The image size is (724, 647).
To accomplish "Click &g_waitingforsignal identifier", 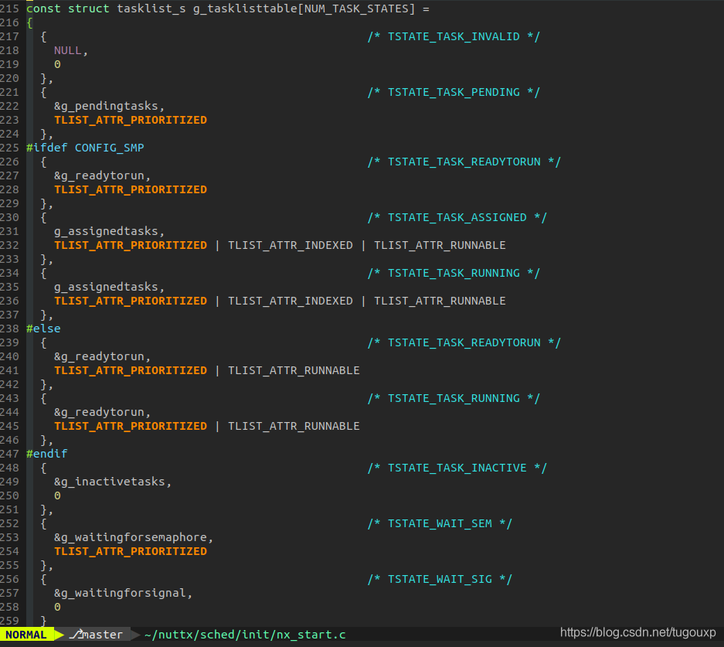I will tap(120, 593).
